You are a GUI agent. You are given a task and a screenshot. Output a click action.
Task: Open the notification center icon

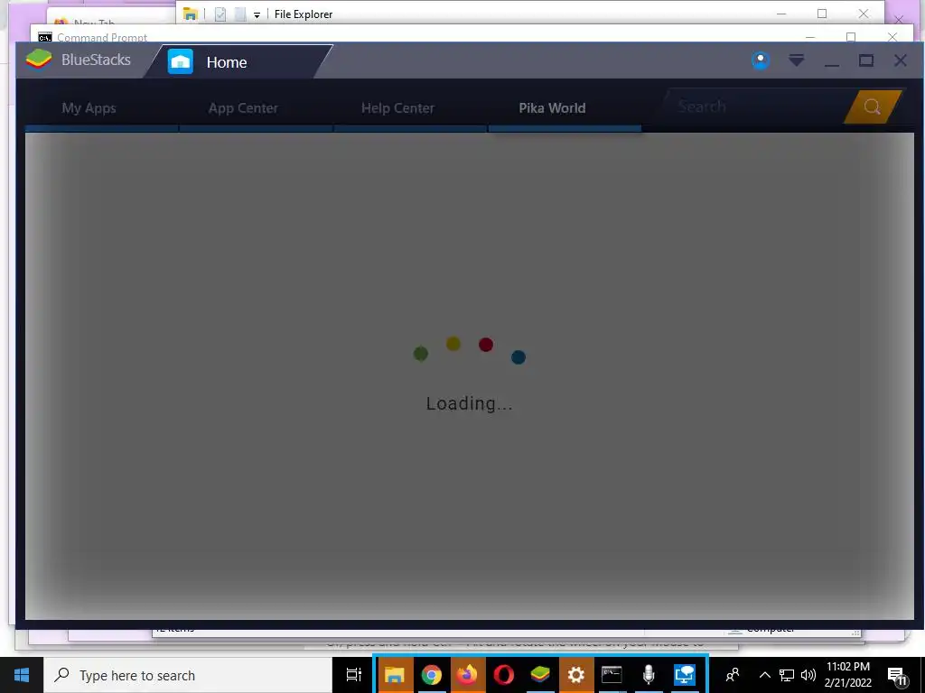click(x=897, y=676)
